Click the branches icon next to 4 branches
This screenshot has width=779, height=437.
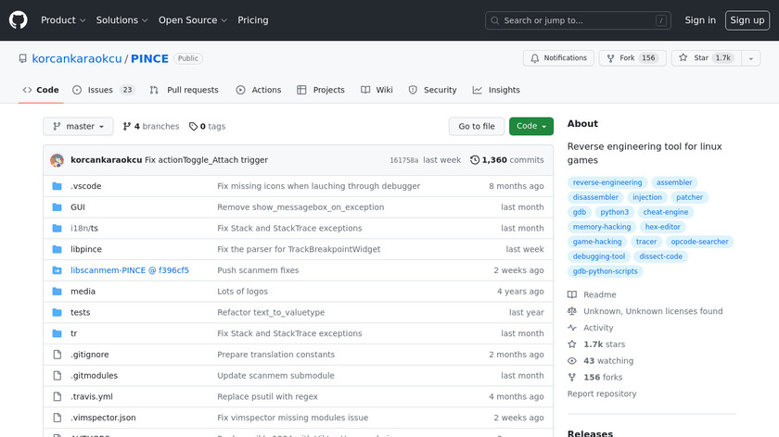[x=127, y=127]
